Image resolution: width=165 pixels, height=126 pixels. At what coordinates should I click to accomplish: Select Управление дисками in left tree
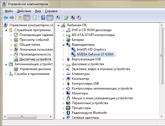tap(35, 69)
